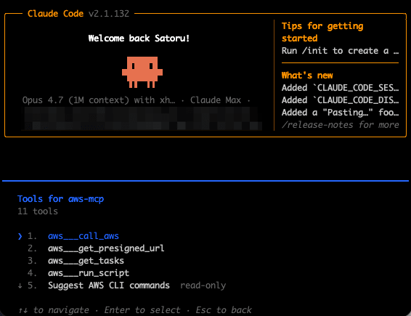The image size is (411, 316).
Task: Click the v2.1.132 version number
Action: click(109, 14)
